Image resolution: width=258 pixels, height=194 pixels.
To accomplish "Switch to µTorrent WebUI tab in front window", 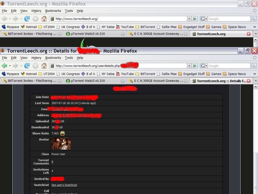I will click(x=95, y=81).
